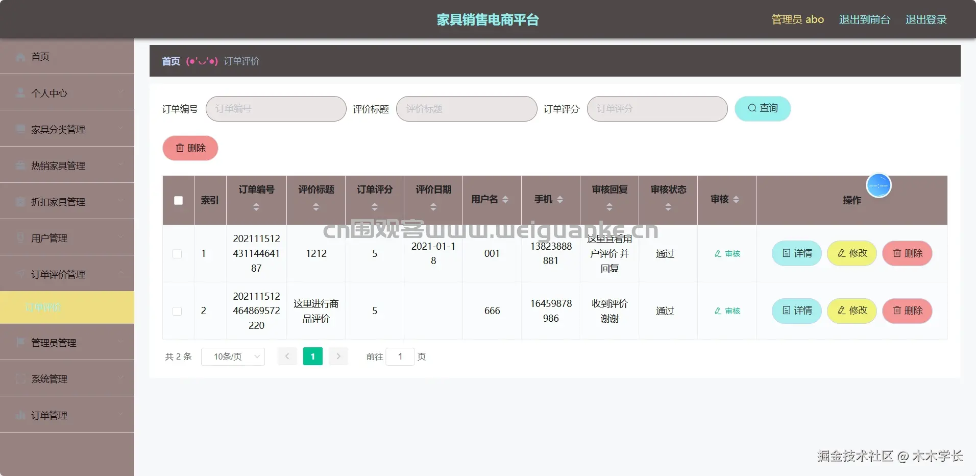976x476 pixels.
Task: Click 审核 link for row 1
Action: 727,254
